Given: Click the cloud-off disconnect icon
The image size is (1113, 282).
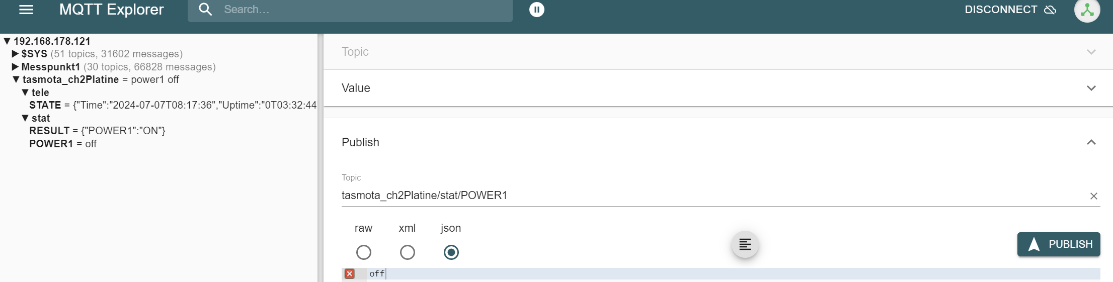Looking at the screenshot, I should [x=1050, y=10].
